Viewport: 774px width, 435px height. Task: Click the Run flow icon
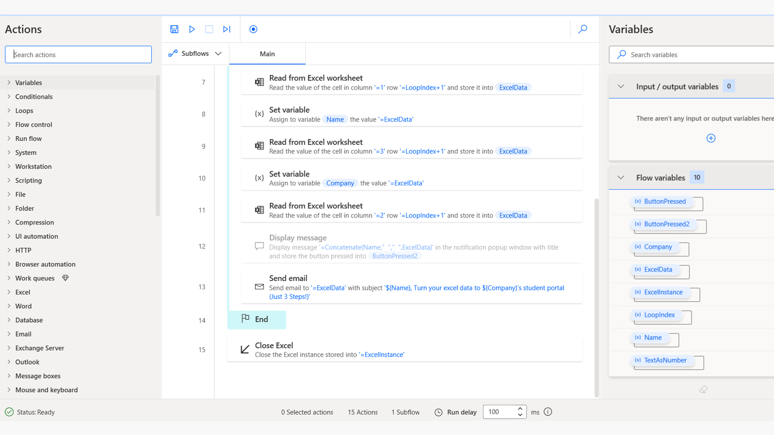coord(191,29)
